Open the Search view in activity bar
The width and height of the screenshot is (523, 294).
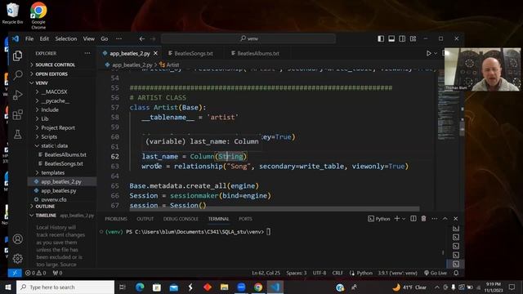[x=17, y=74]
